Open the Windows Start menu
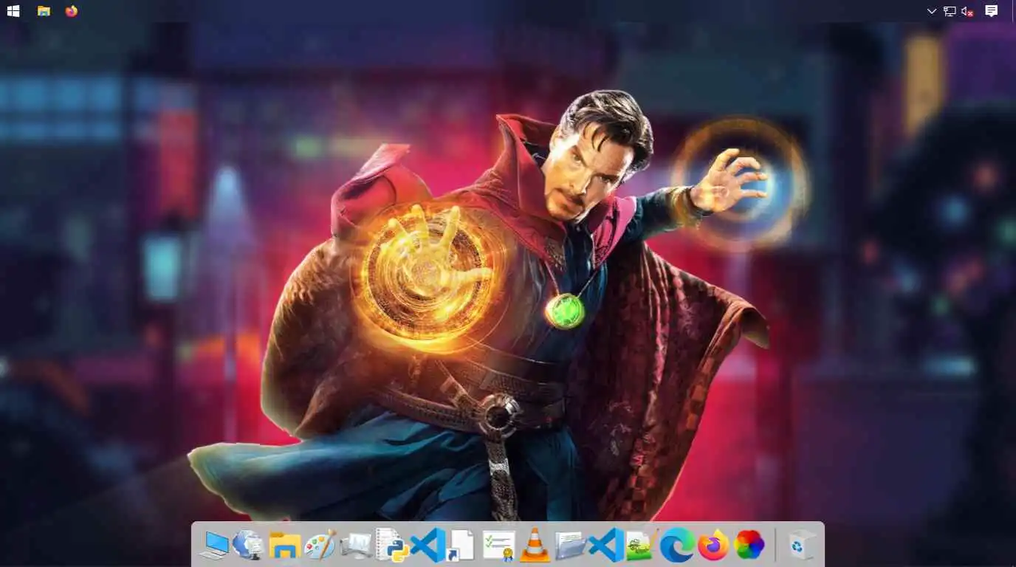The width and height of the screenshot is (1016, 567). (x=13, y=11)
